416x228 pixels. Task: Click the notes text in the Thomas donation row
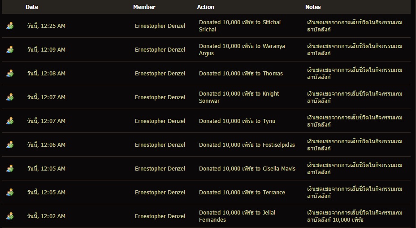[x=355, y=73]
